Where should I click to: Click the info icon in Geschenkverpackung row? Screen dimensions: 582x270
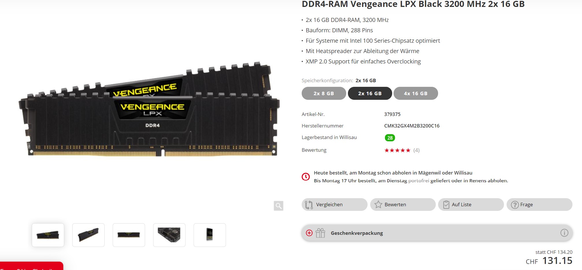(x=564, y=233)
